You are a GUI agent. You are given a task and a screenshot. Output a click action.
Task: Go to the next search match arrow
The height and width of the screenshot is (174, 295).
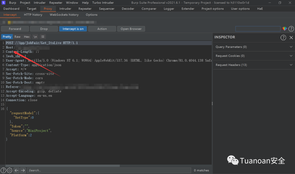pyautogui.click(x=23, y=170)
